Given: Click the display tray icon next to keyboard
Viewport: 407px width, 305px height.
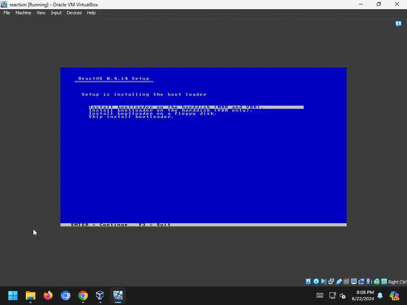Looking at the screenshot, I should [x=333, y=295].
